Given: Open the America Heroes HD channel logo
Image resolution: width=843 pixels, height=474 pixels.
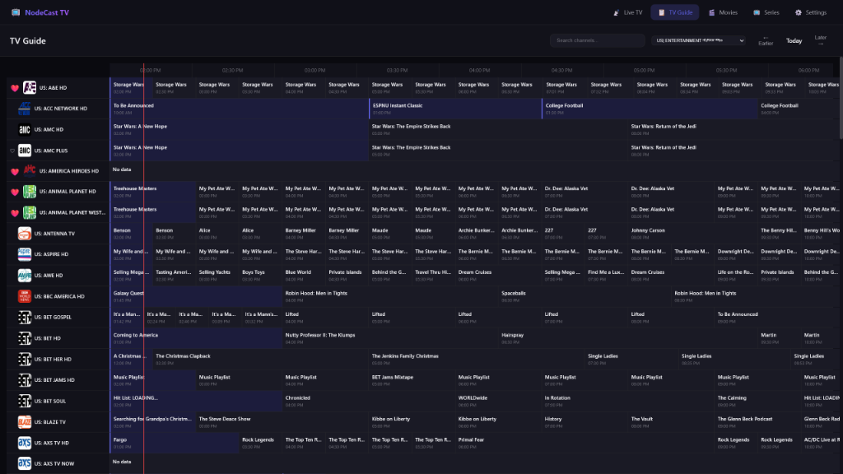Looking at the screenshot, I should pyautogui.click(x=30, y=171).
